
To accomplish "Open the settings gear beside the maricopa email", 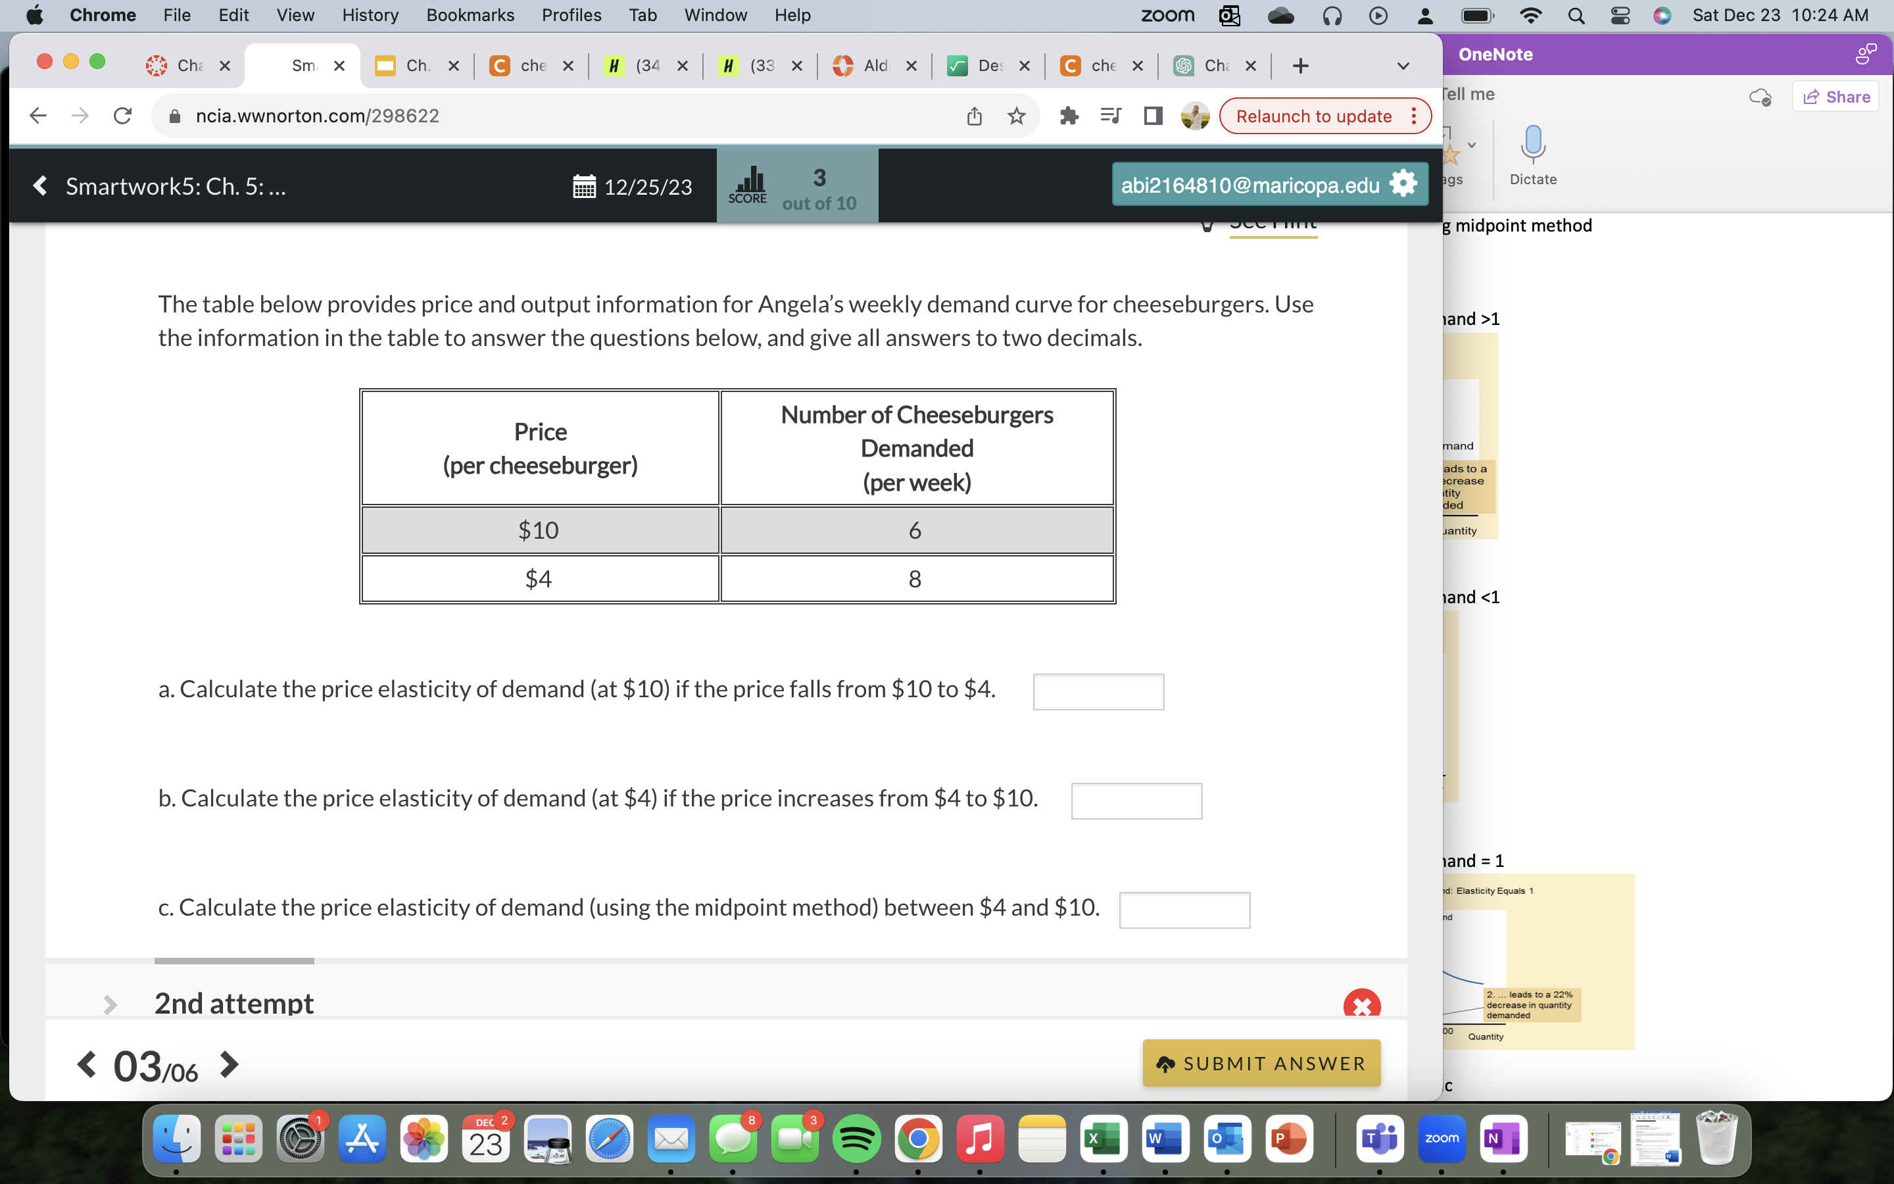I will (1403, 184).
